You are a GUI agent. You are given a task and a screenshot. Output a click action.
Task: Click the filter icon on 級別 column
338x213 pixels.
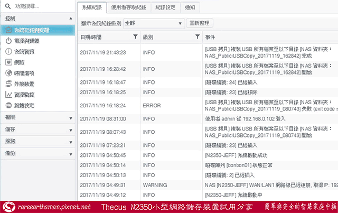point(196,37)
